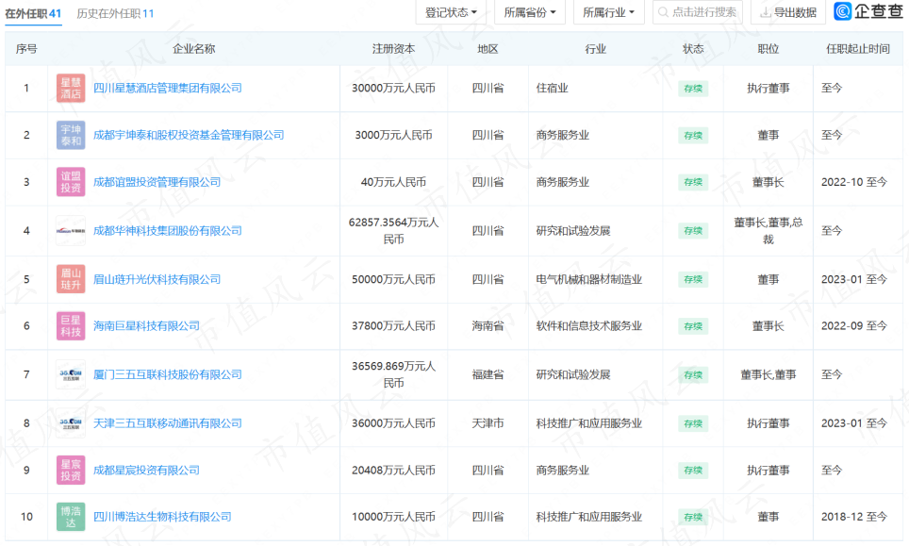Switch to the 在外任职 41 tab
The height and width of the screenshot is (546, 909).
click(x=33, y=13)
